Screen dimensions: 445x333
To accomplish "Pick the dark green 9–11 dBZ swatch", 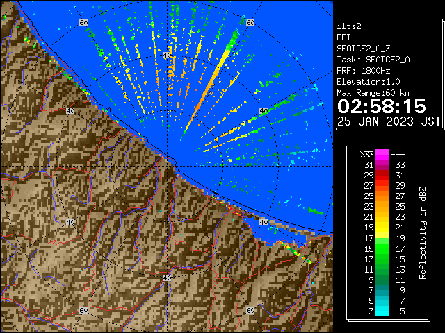I will tap(382, 280).
